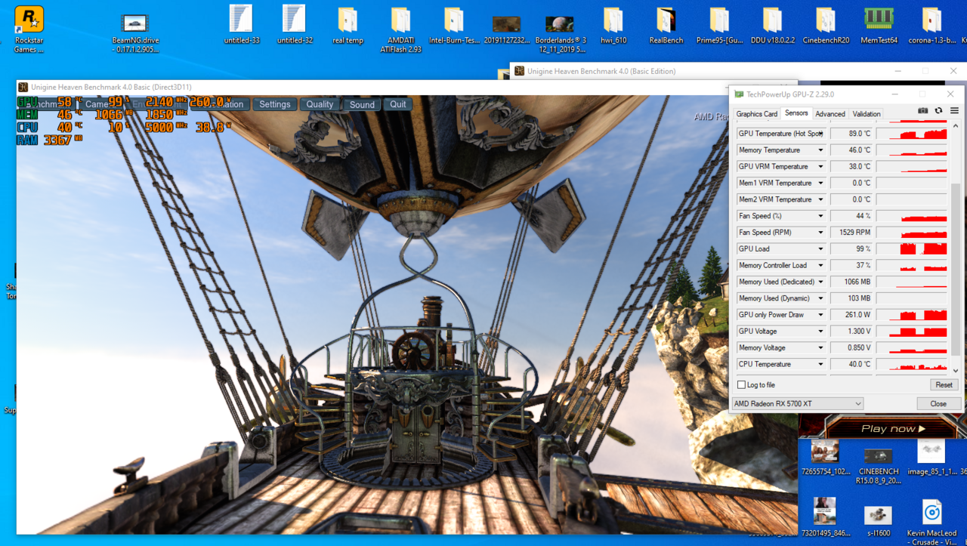Click the GPU Load graph
967x546 pixels.
click(912, 249)
